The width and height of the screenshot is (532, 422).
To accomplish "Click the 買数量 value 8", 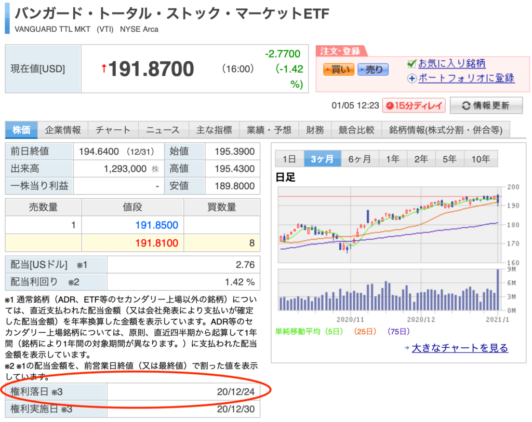I will click(x=252, y=243).
